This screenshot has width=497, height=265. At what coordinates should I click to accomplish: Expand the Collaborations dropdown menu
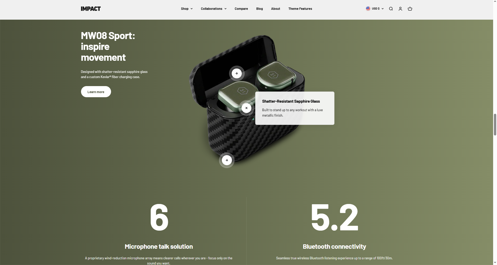(214, 9)
